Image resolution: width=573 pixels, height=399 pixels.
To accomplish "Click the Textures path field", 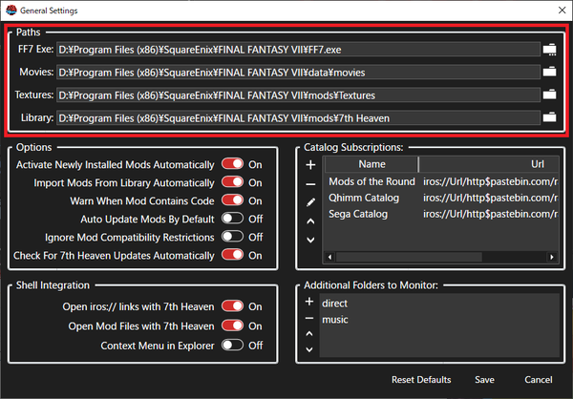I will pyautogui.click(x=298, y=95).
